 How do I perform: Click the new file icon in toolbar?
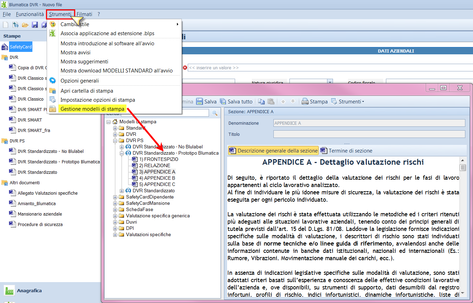(6, 25)
